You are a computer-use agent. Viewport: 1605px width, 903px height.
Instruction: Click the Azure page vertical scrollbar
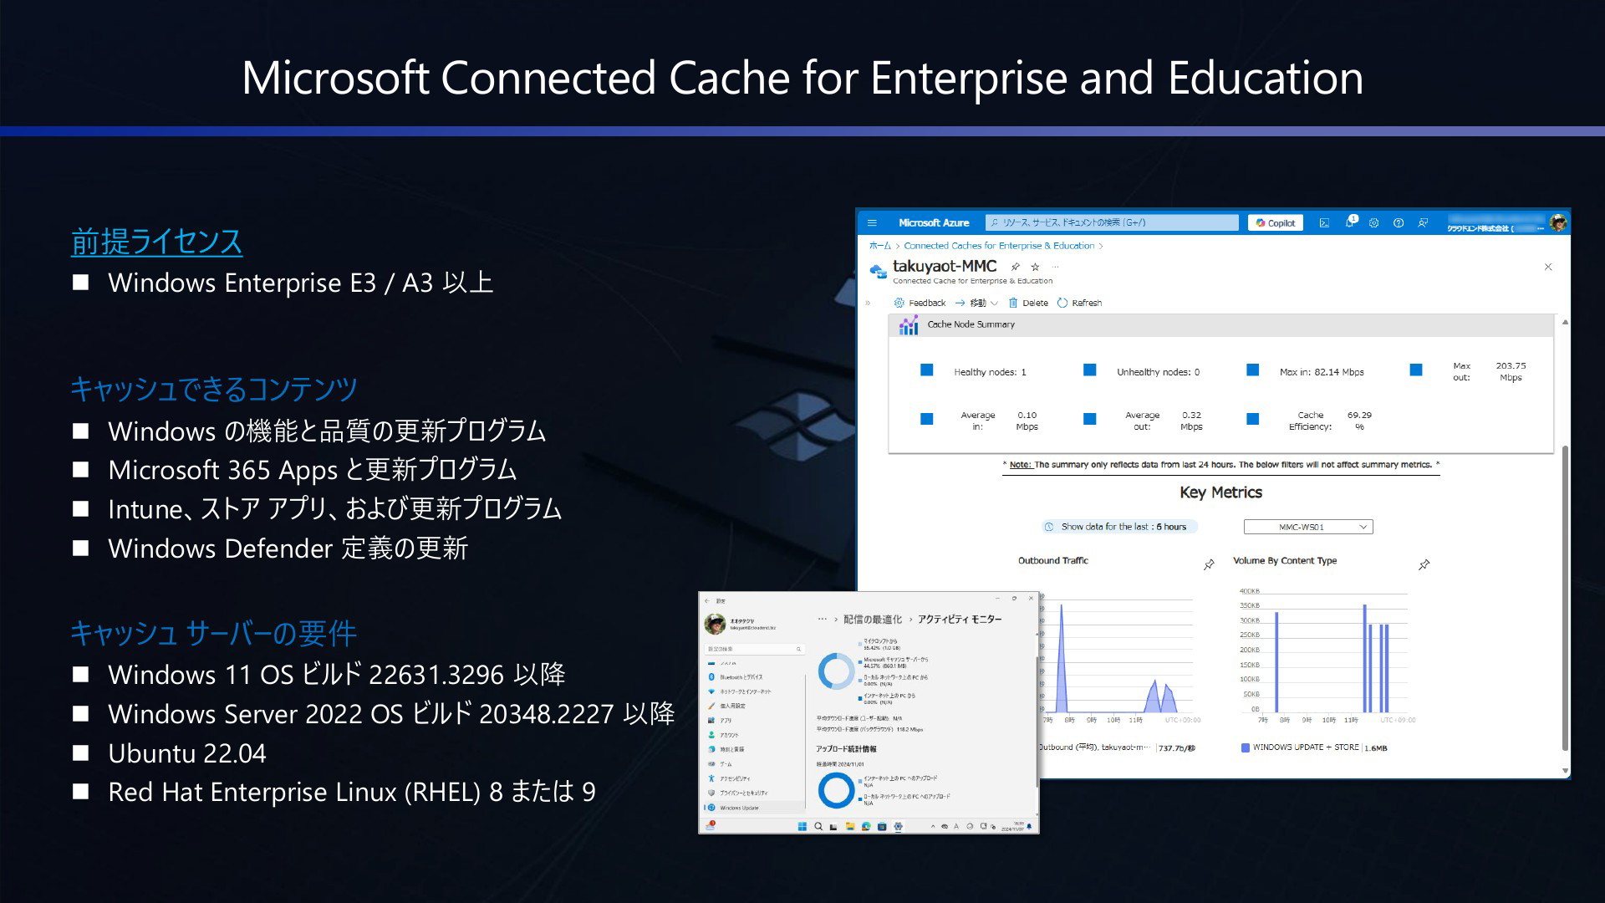pos(1565,598)
